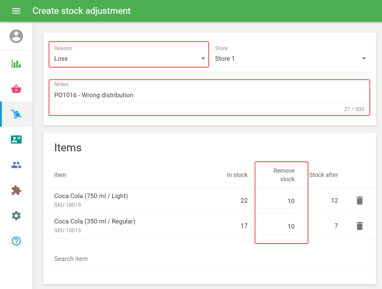The width and height of the screenshot is (382, 289).
Task: Open the Integrations puzzle piece icon
Action: (16, 190)
